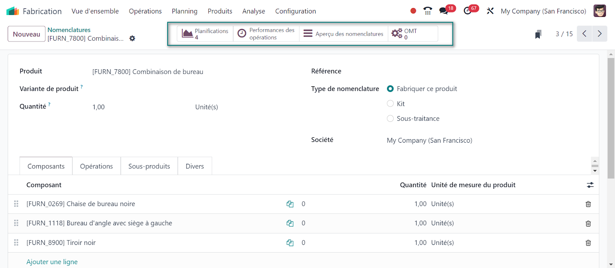
Task: Expand the Configuration menu
Action: tap(295, 11)
